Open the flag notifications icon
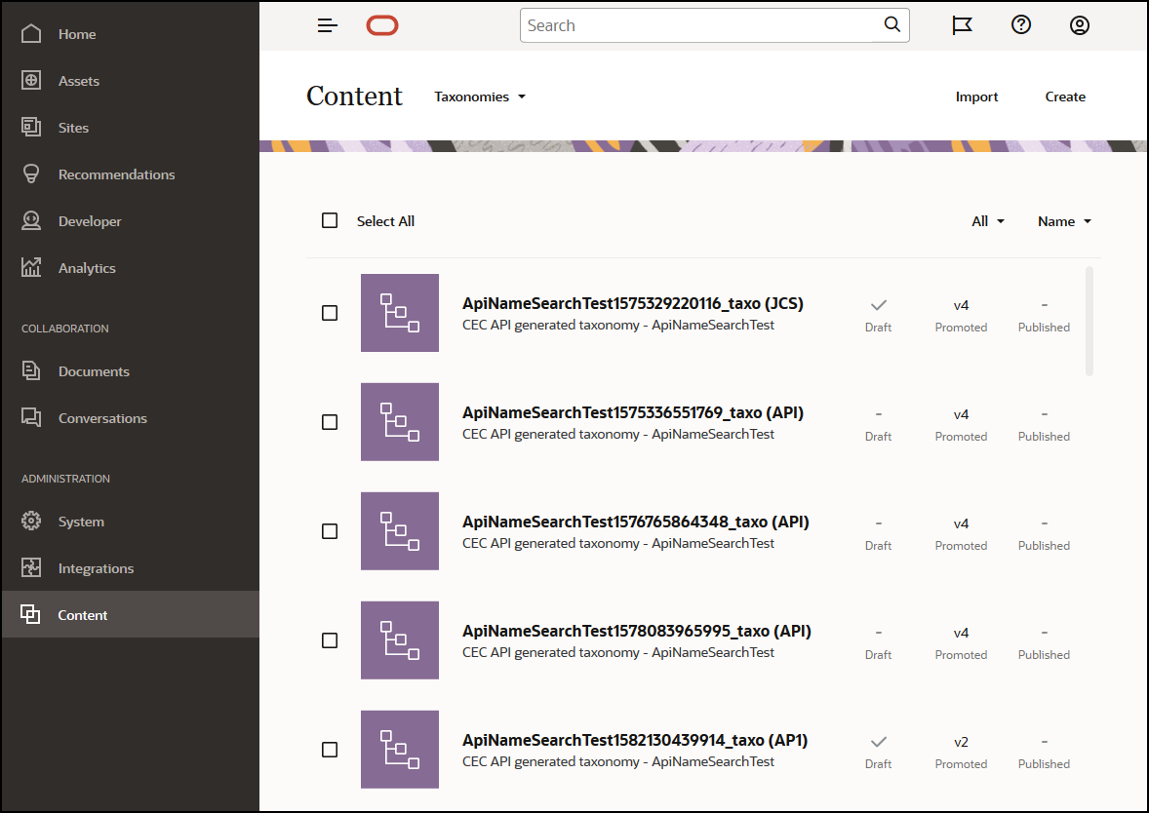This screenshot has height=813, width=1149. tap(962, 26)
